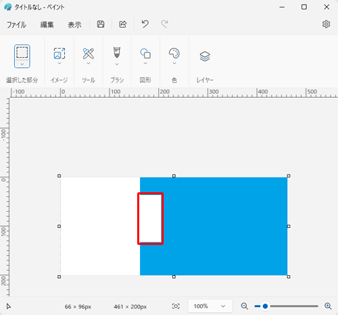Screen dimensions: 338x315
Task: Select the rectangular selection tool
Action: (22, 53)
